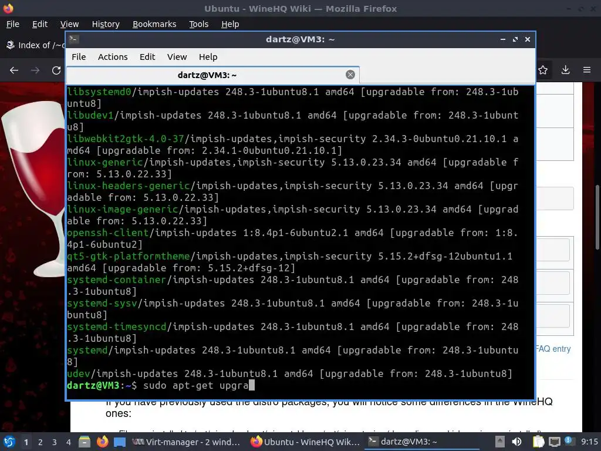Switch to workspace 4
The width and height of the screenshot is (601, 451).
click(x=69, y=442)
